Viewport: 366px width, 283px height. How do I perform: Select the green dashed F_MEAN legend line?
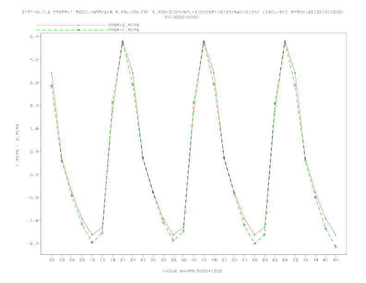72,30
